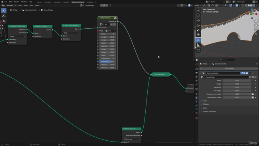Screen dimensions: 259x146
Task: Select the Move tool in 3D viewport
Action: 198,21
